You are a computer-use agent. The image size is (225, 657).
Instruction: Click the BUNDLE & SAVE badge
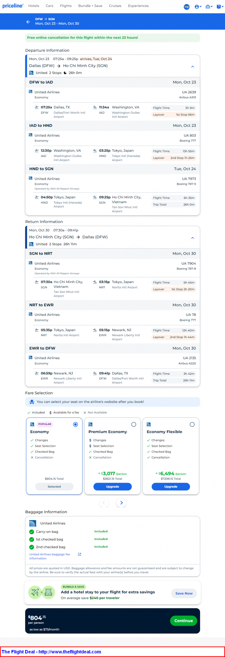pyautogui.click(x=74, y=587)
